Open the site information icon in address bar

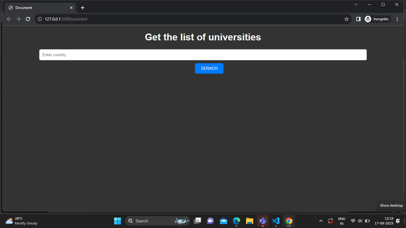[x=40, y=19]
